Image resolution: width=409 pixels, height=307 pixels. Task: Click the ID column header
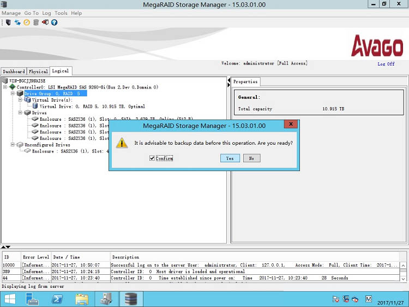[11, 257]
